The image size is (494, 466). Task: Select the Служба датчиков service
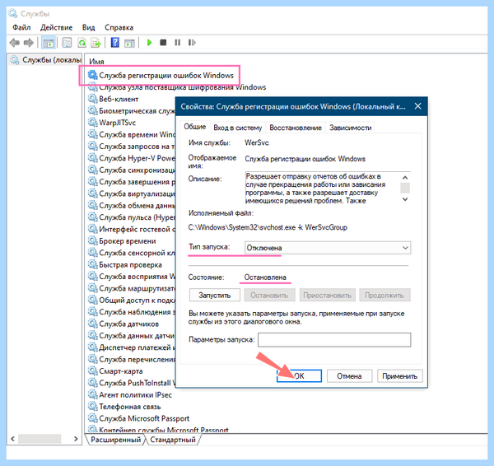[128, 324]
